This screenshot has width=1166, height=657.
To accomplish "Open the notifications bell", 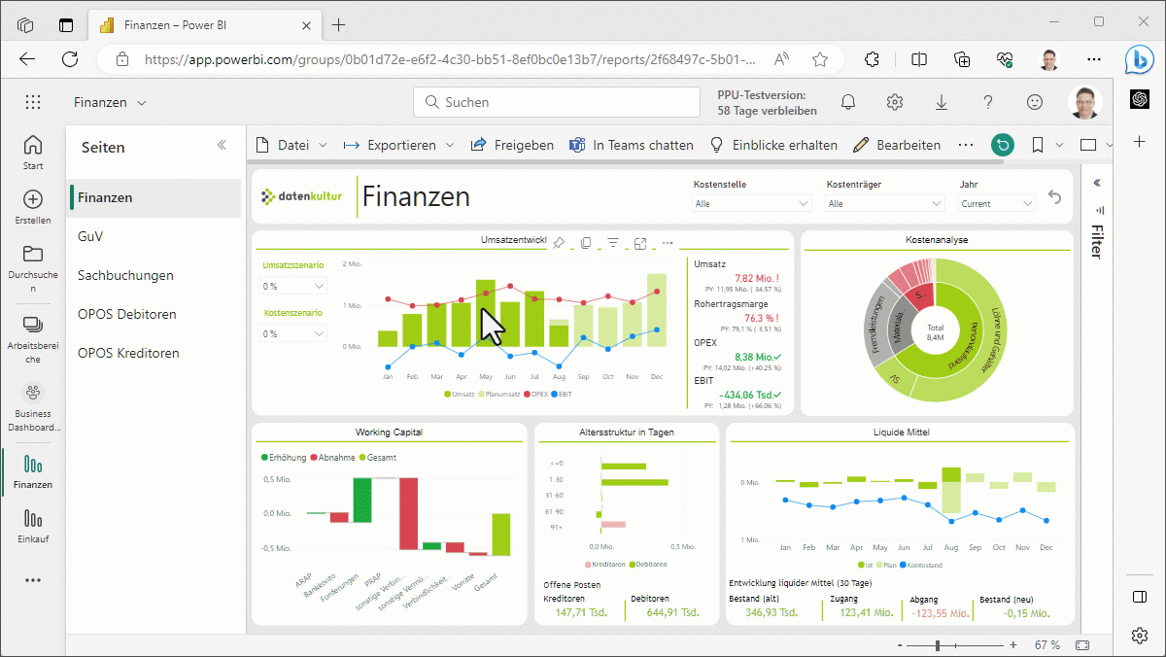I will pos(848,102).
